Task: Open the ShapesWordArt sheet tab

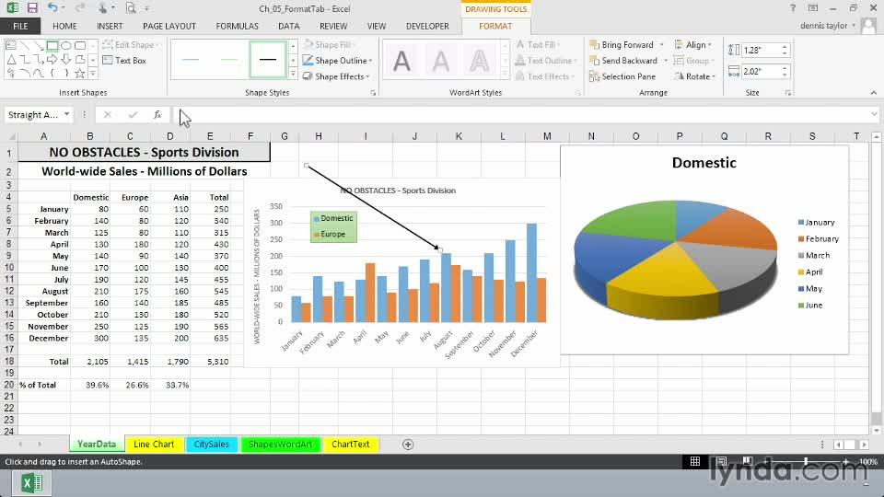Action: [280, 444]
